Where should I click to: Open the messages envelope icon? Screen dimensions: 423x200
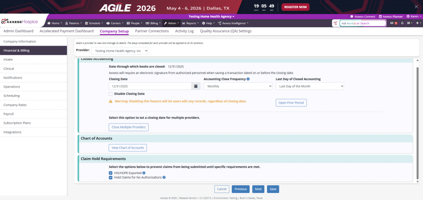[392, 23]
